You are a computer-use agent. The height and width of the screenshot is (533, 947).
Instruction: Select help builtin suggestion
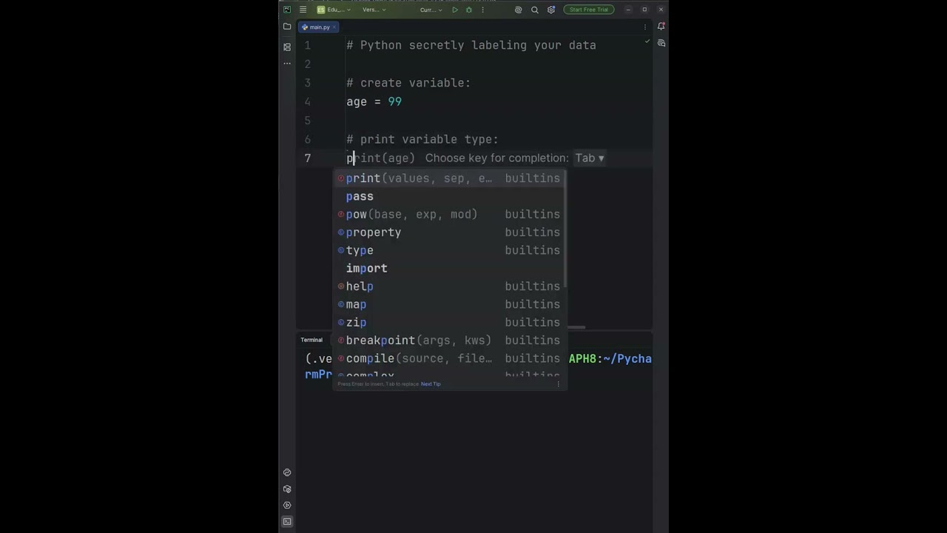pyautogui.click(x=450, y=286)
